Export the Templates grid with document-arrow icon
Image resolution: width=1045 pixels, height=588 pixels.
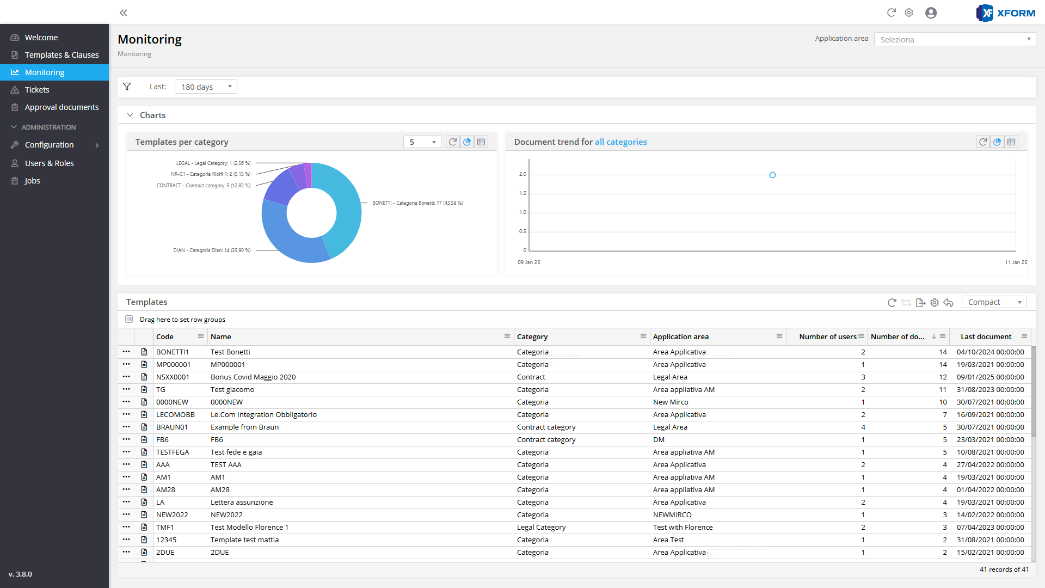pos(920,303)
